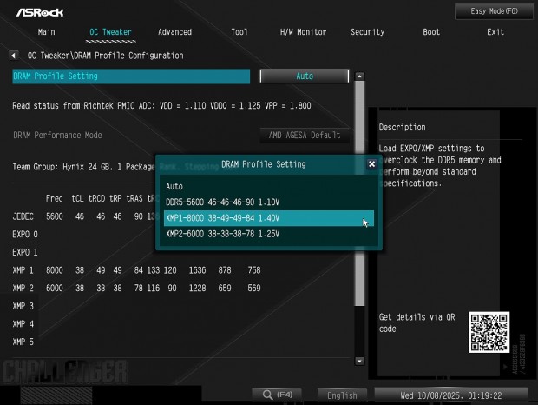Screen dimensions: 538x405
Task: Click the tCL column header
Action: 77,198
